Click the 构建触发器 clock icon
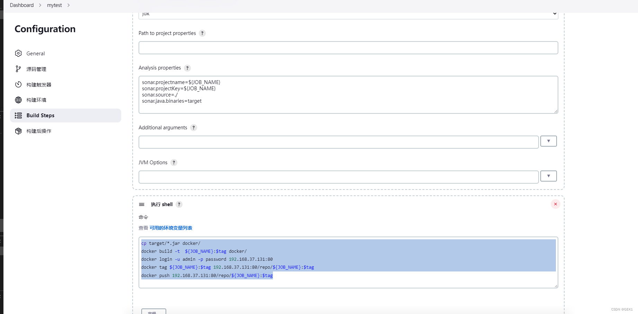 tap(18, 84)
